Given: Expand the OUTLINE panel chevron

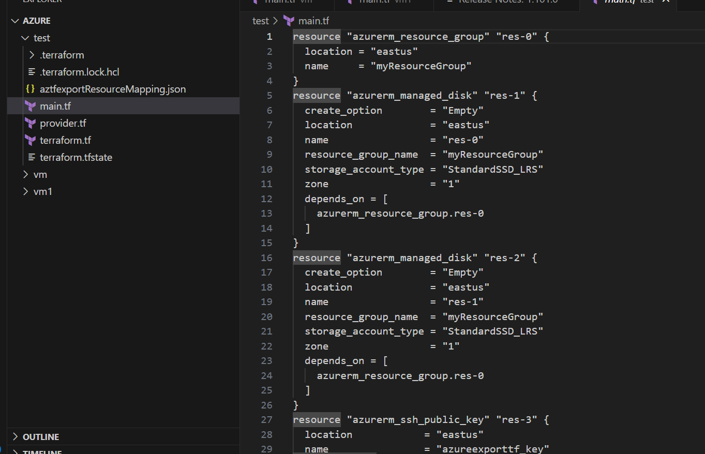Looking at the screenshot, I should click(x=14, y=437).
